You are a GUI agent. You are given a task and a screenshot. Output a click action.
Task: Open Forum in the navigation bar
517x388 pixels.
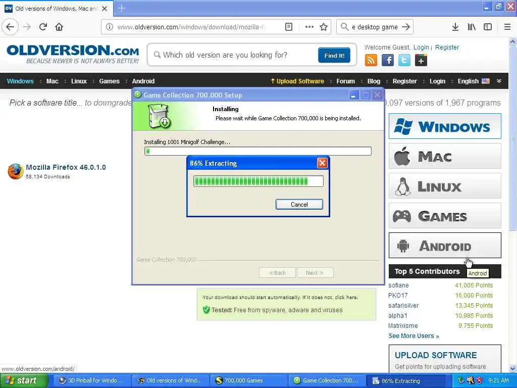tap(345, 81)
